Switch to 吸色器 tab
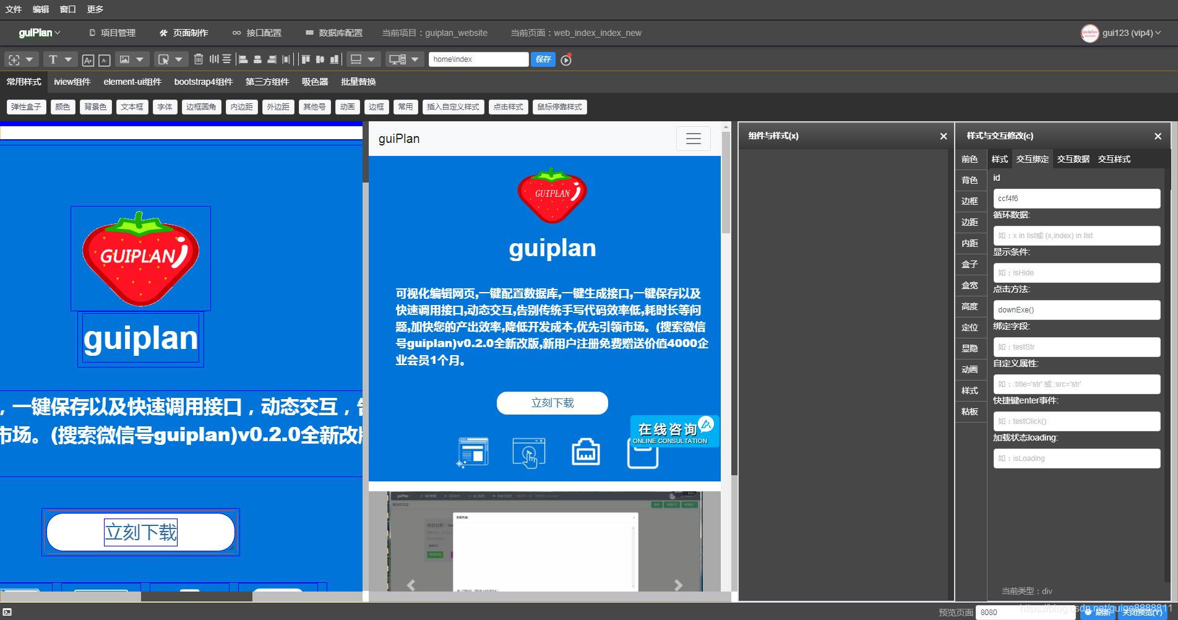This screenshot has height=620, width=1178. [315, 82]
